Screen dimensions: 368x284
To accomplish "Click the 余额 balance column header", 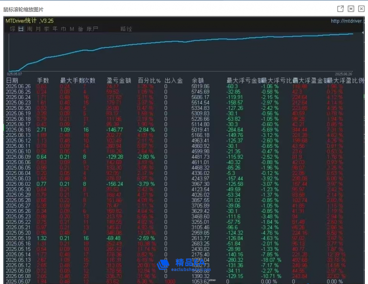I will (x=198, y=80).
